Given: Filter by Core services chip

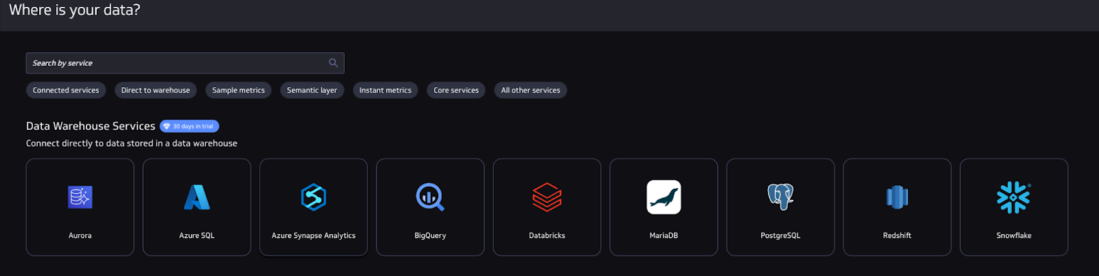Looking at the screenshot, I should [456, 90].
